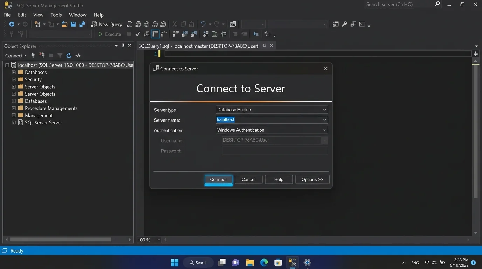Expand the Procedure Managements folder

14,108
